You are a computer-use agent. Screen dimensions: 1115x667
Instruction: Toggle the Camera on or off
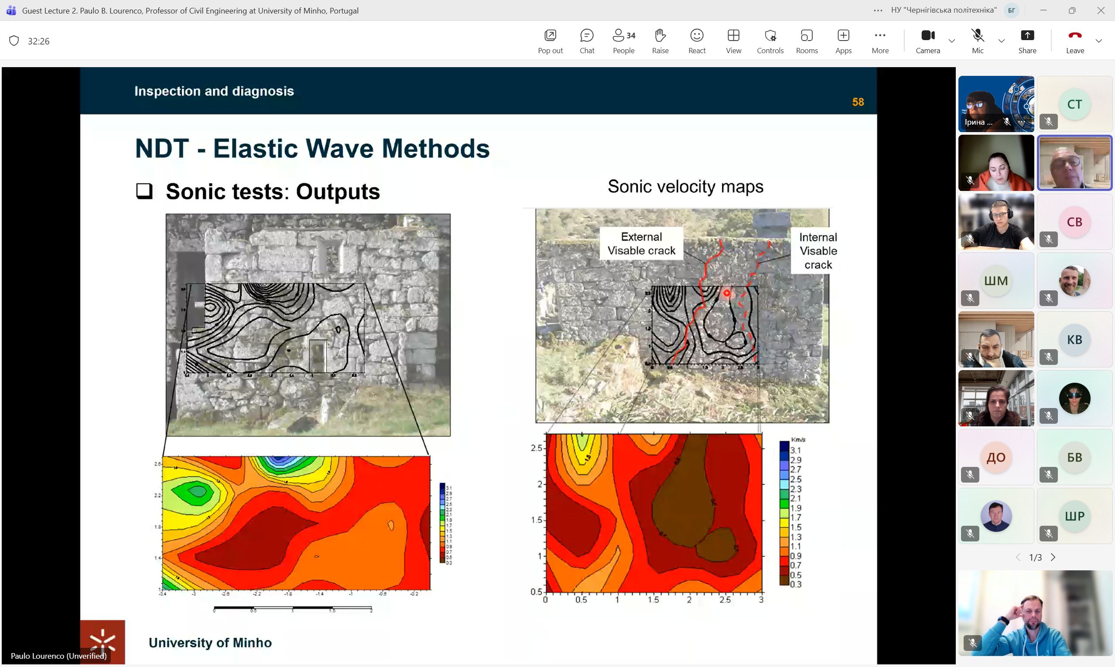[927, 41]
